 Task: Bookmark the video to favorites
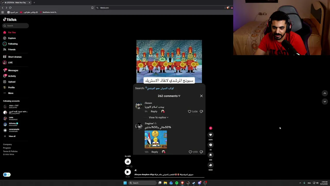click(211, 155)
